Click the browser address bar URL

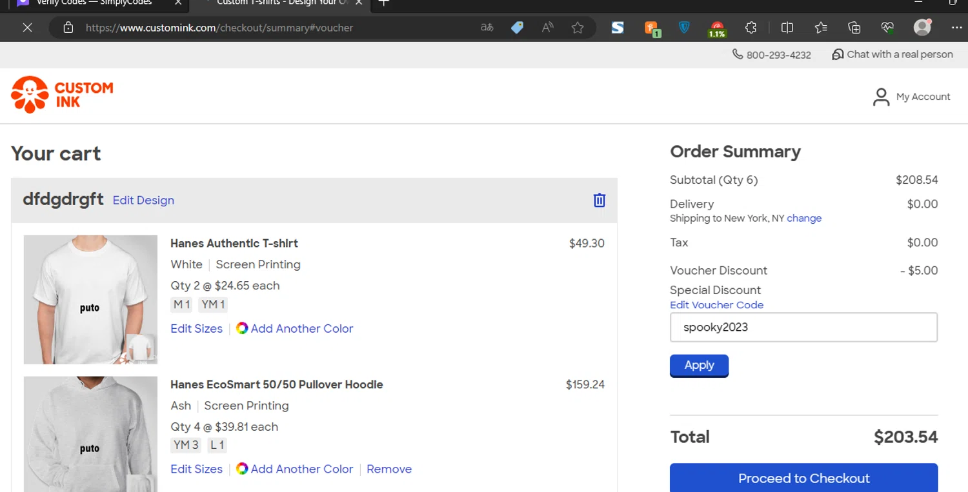(219, 28)
